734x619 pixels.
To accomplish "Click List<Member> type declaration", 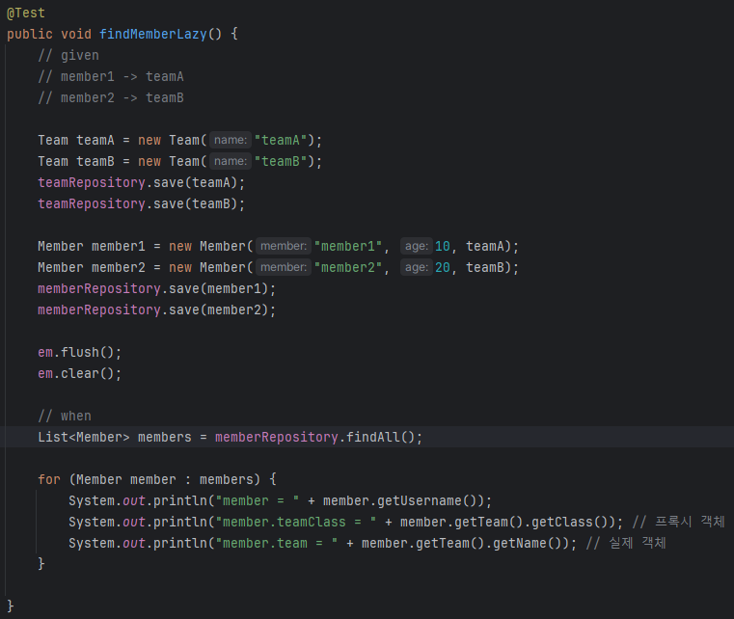I will point(84,437).
